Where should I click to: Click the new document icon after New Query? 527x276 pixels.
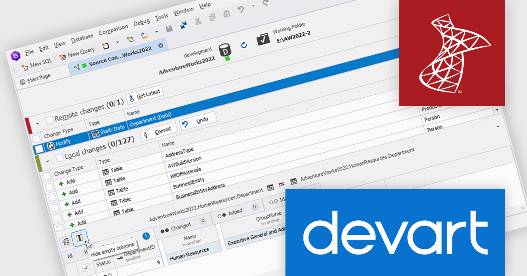tap(105, 46)
